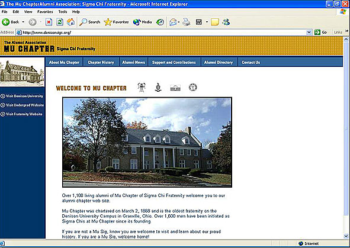The image size is (350, 248).
Task: Open the Back button history dropdown
Action: pyautogui.click(x=23, y=22)
